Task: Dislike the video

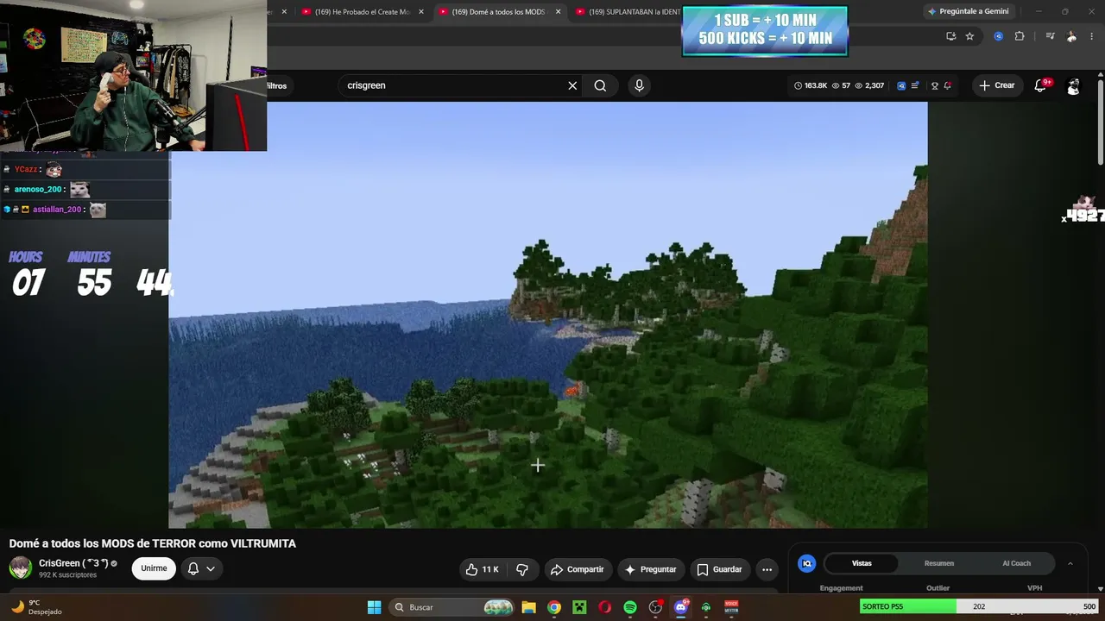Action: pyautogui.click(x=522, y=569)
